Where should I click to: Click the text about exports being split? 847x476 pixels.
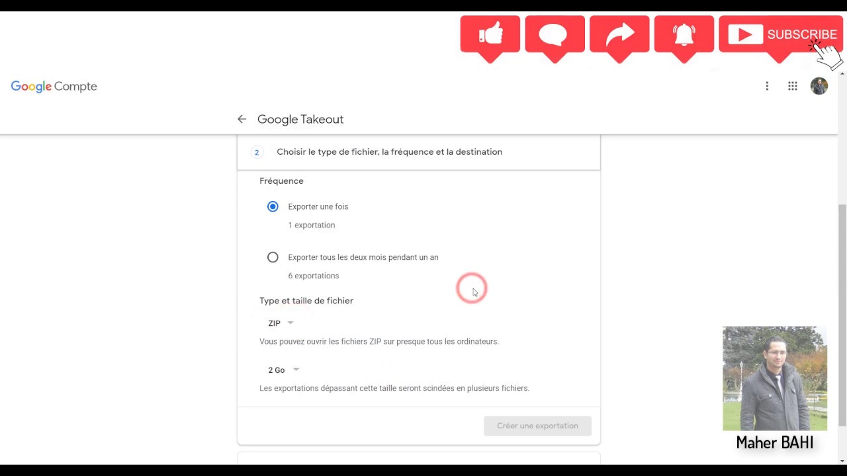point(394,388)
